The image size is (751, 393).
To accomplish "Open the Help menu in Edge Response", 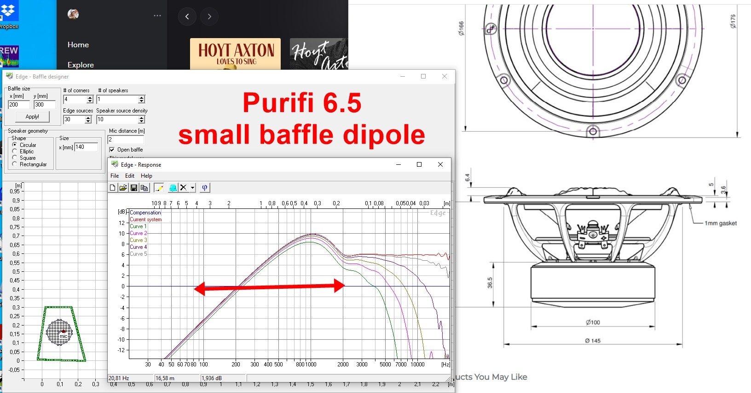I will (146, 176).
